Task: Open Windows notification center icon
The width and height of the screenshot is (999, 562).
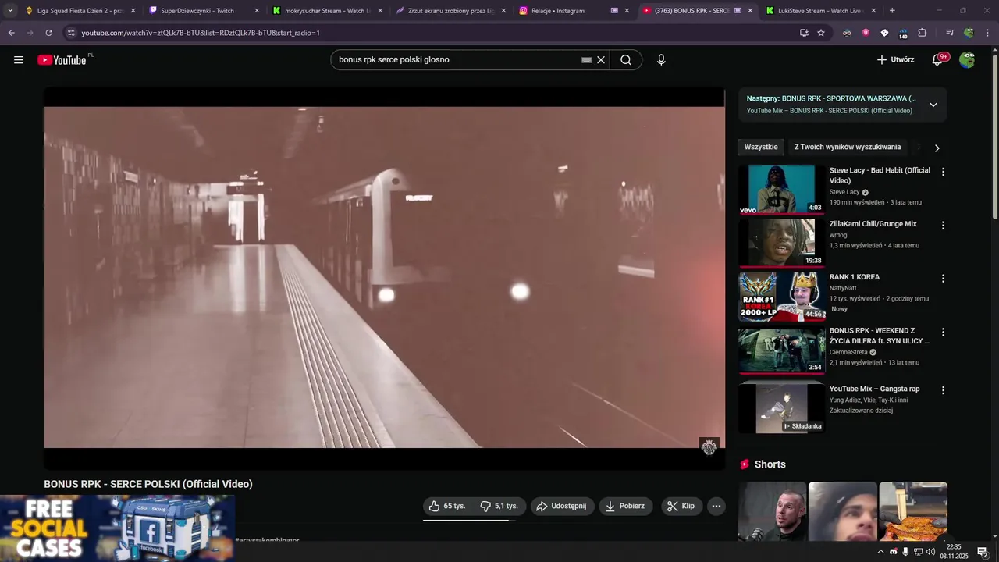Action: coord(983,552)
